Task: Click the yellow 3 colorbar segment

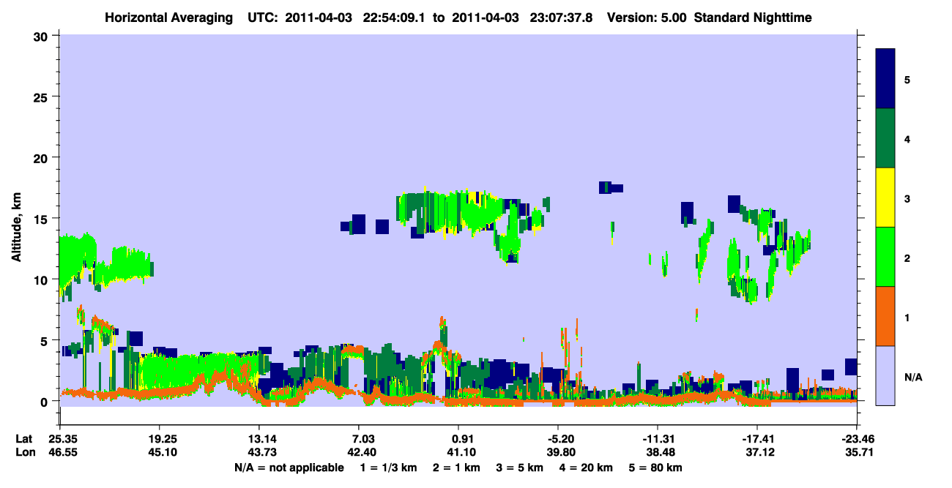Action: pos(885,198)
